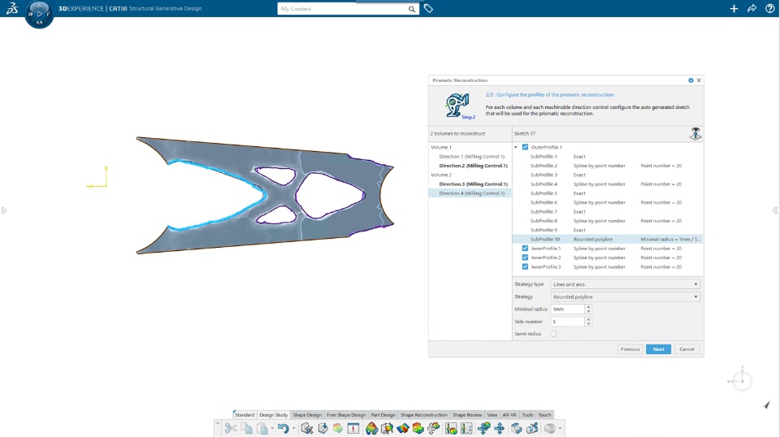Click the Paste icon in the toolbar
Image resolution: width=780 pixels, height=437 pixels.
(262, 428)
